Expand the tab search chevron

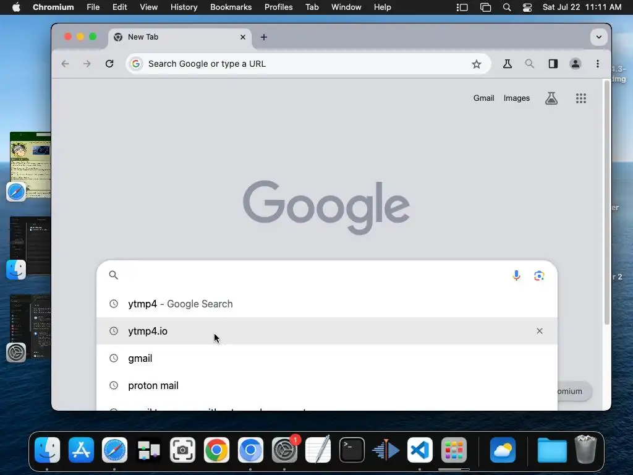[x=598, y=37]
